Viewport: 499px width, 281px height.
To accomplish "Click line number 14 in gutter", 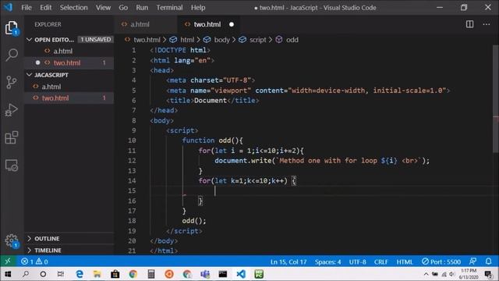I will tap(132, 180).
